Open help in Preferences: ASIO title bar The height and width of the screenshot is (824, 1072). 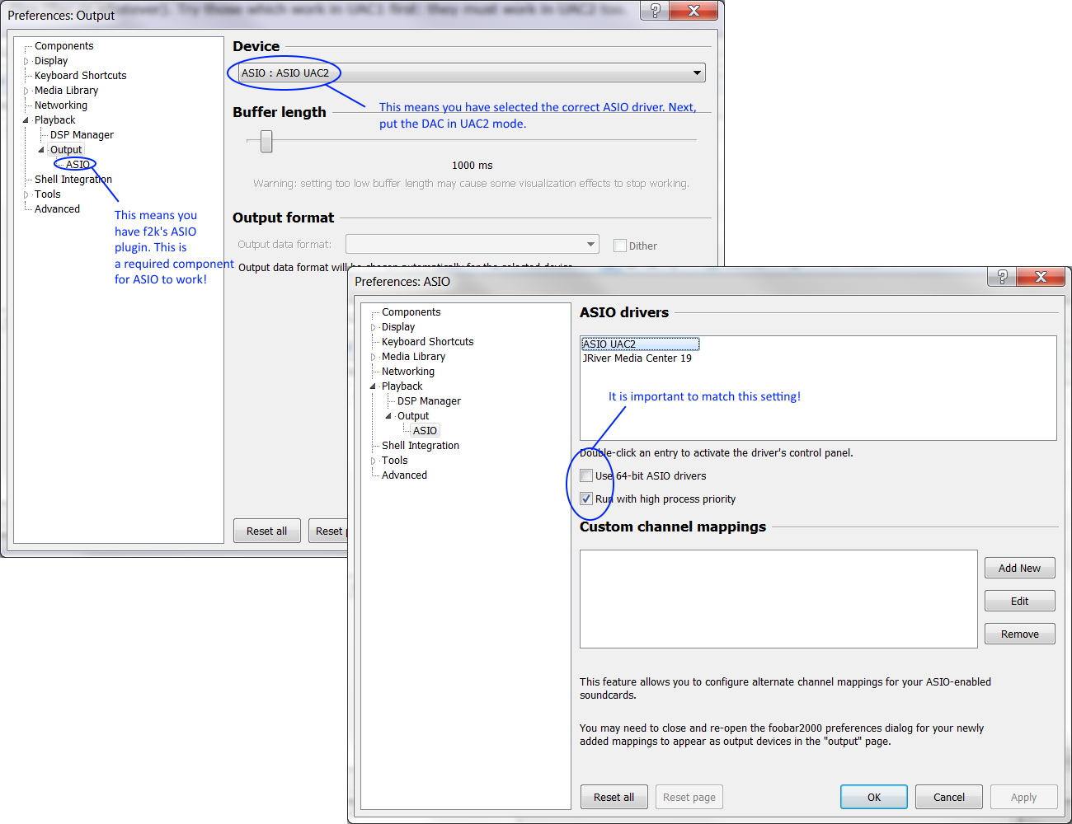pyautogui.click(x=1002, y=277)
